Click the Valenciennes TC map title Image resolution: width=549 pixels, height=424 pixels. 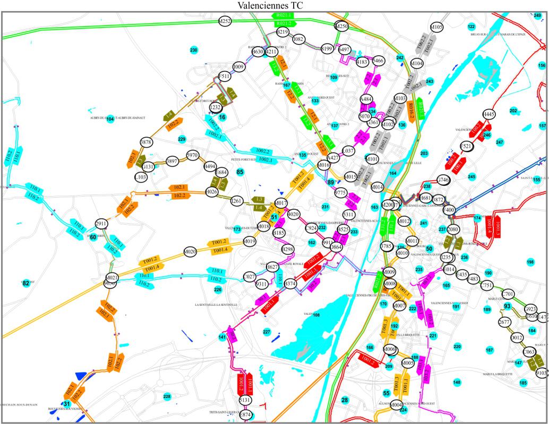[274, 6]
